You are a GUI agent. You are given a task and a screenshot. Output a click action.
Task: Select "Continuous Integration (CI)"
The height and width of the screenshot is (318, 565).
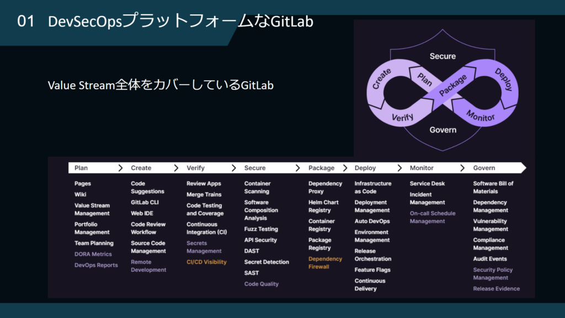(207, 228)
